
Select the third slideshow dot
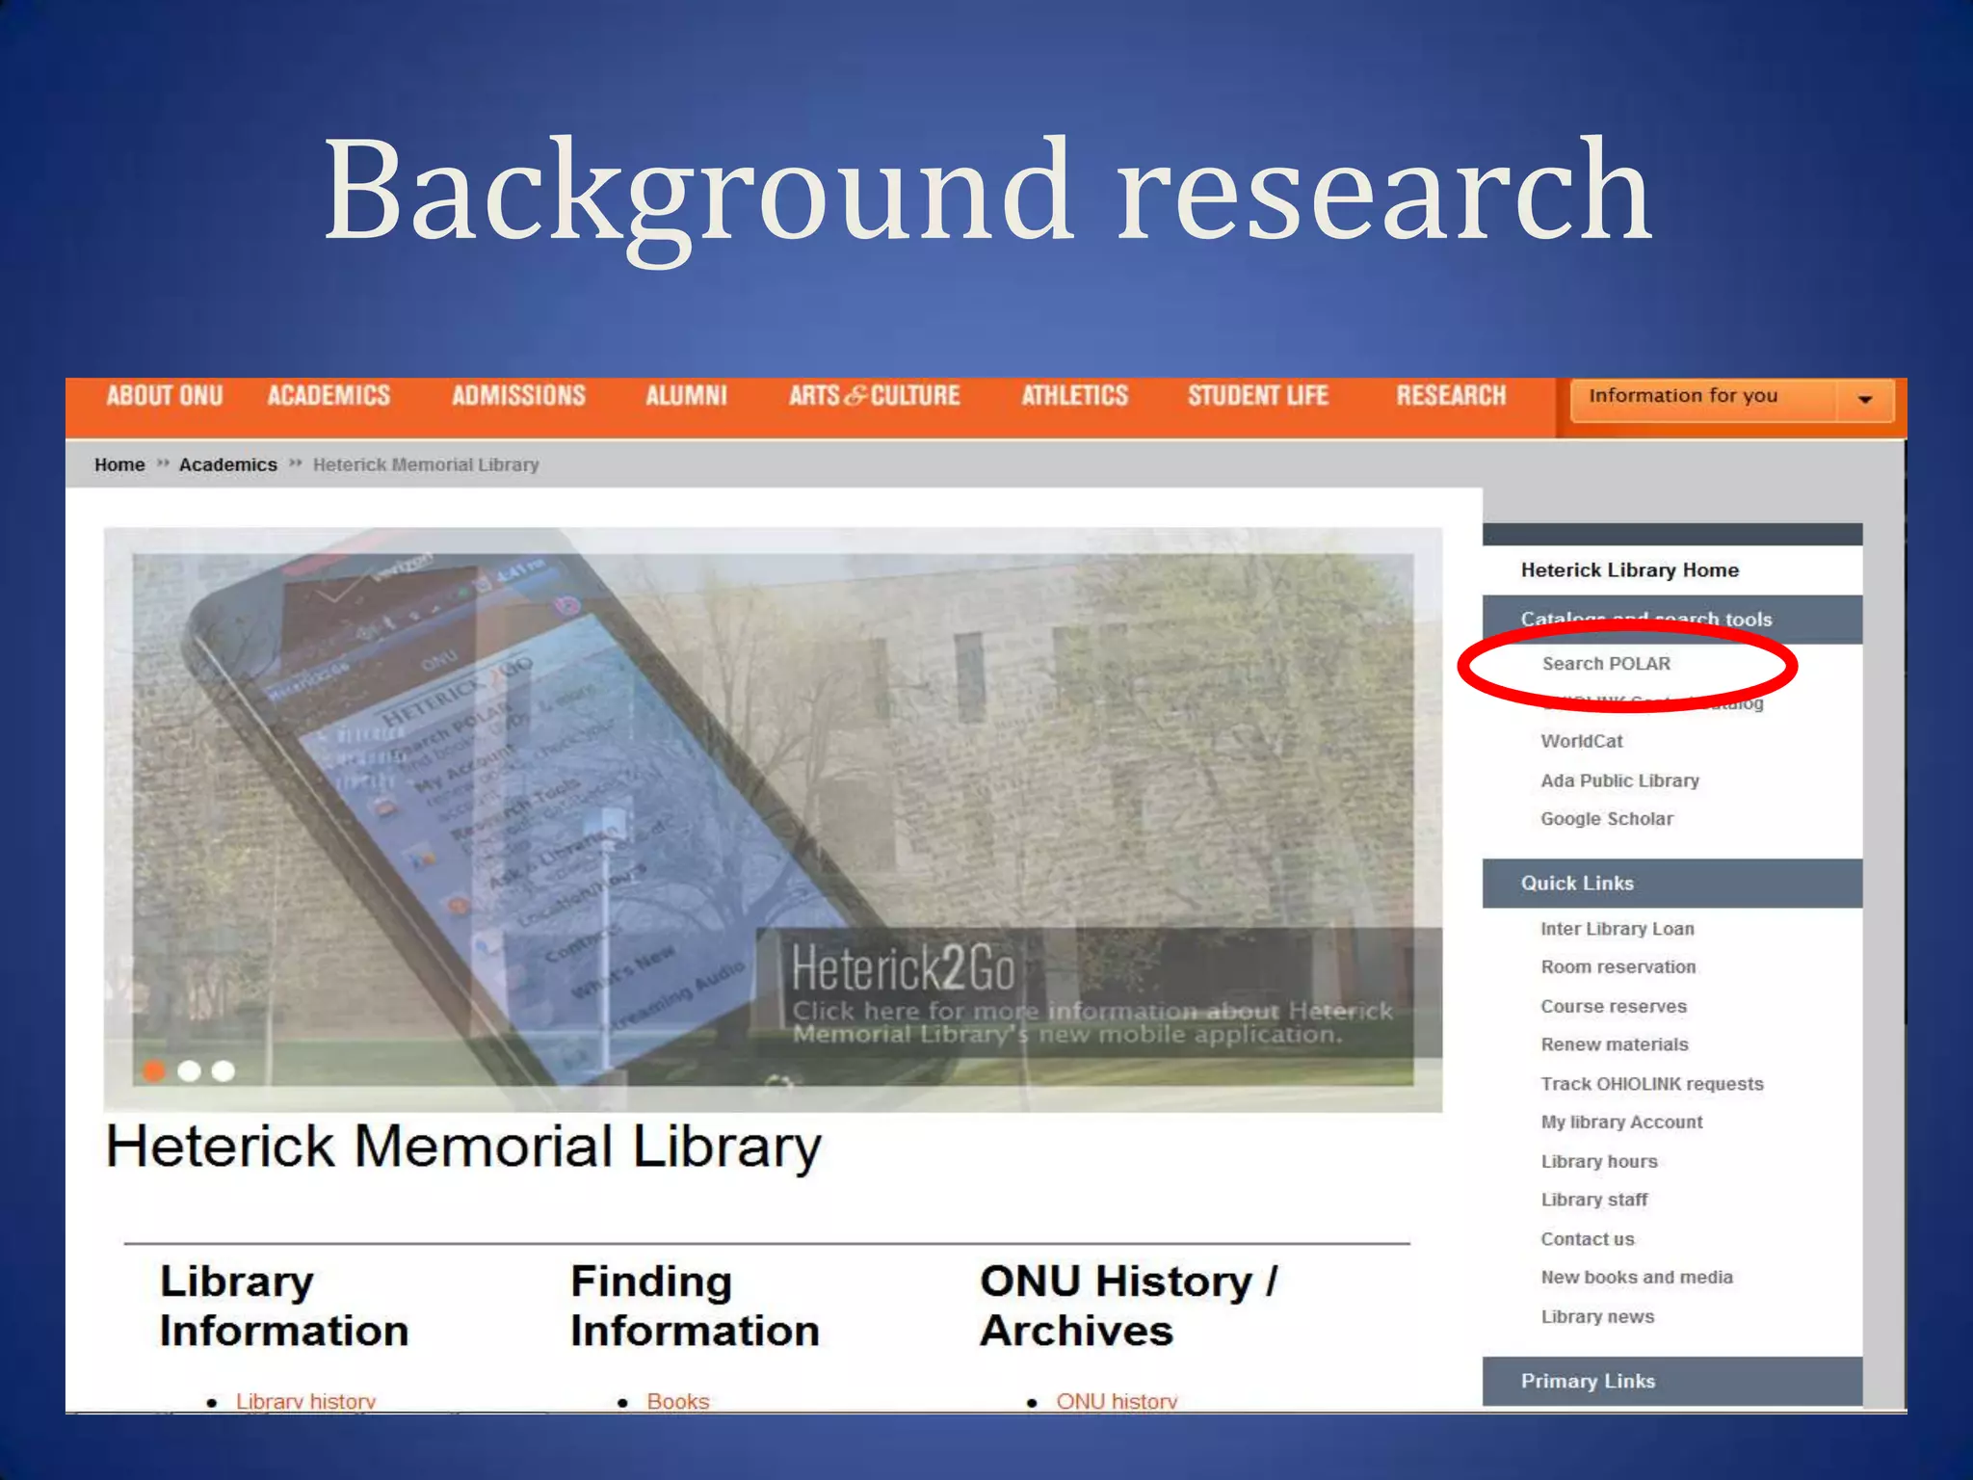coord(224,1070)
